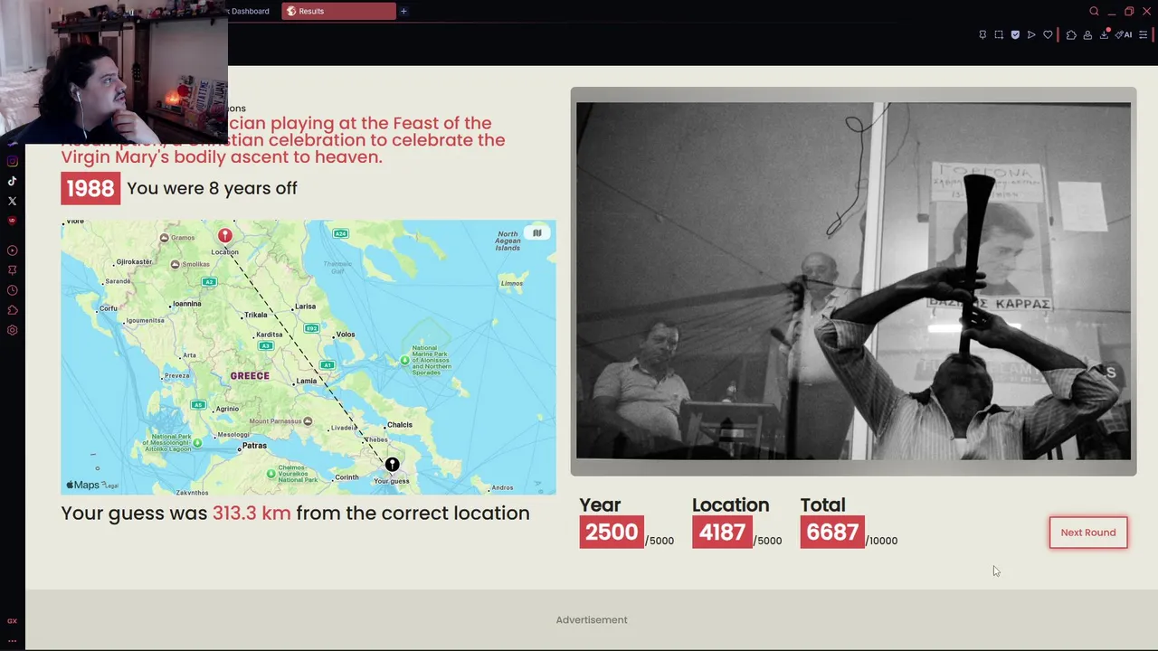Click the 1988 year badge
1158x651 pixels.
90,188
